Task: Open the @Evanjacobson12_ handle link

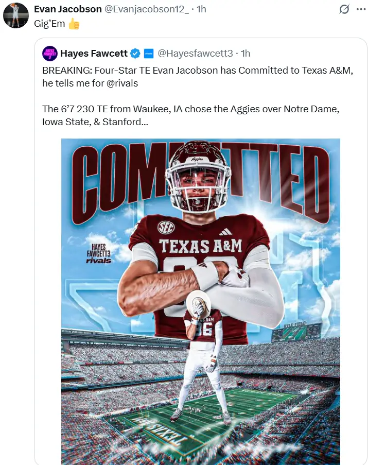Action: [147, 9]
